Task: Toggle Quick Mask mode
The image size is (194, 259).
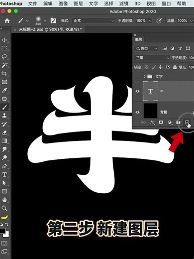Action: (4, 243)
